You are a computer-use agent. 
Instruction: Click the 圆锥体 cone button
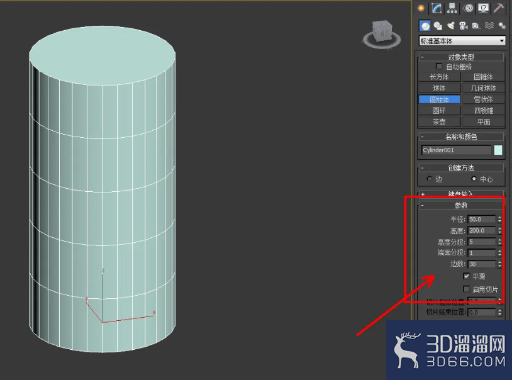tap(483, 77)
